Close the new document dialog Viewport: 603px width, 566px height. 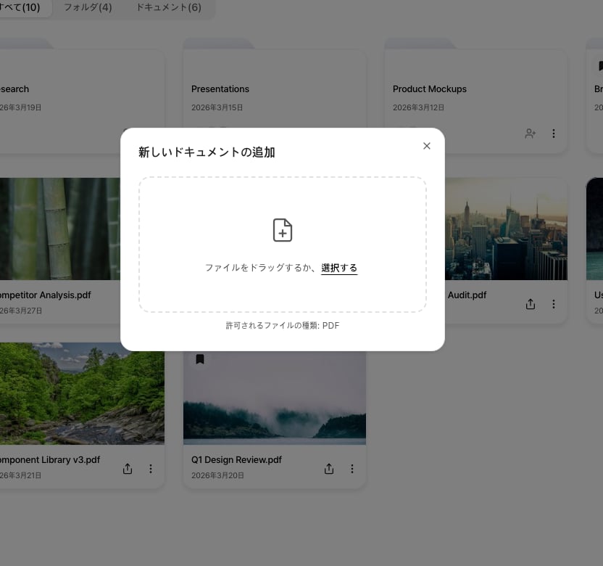click(x=426, y=146)
